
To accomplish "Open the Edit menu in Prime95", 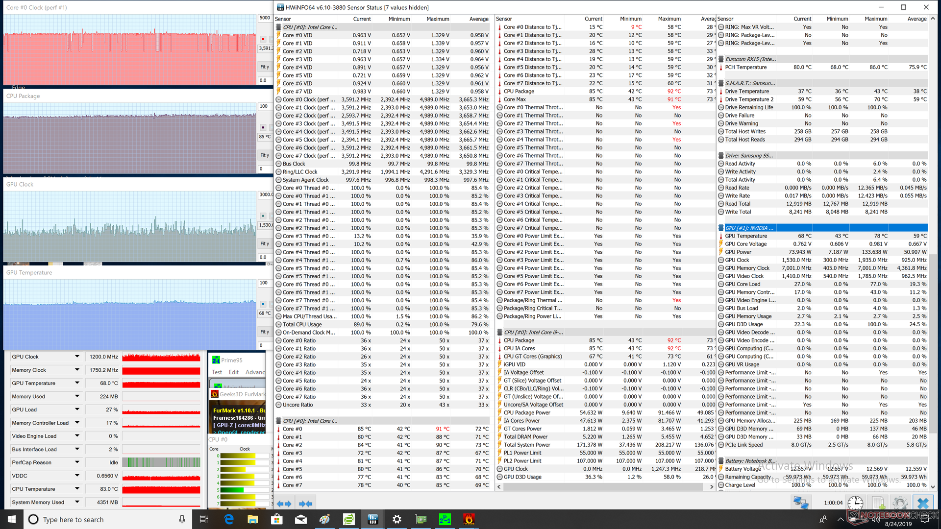I will (x=234, y=372).
